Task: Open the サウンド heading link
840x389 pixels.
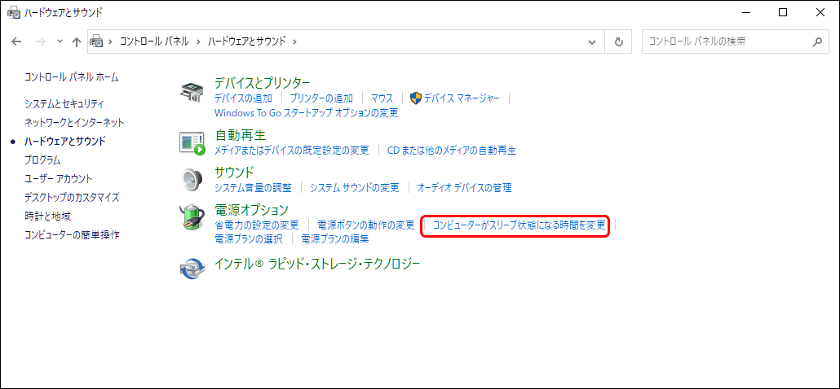Action: [234, 172]
